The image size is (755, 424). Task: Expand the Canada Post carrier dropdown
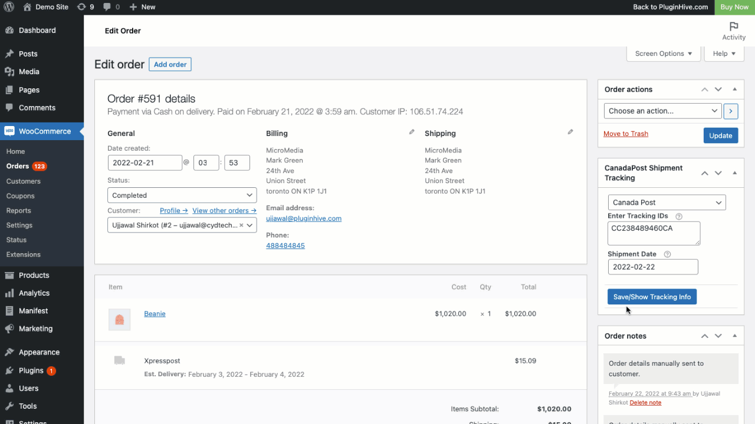click(667, 203)
